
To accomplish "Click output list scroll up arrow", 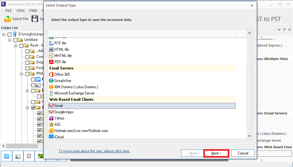I will tap(250, 33).
